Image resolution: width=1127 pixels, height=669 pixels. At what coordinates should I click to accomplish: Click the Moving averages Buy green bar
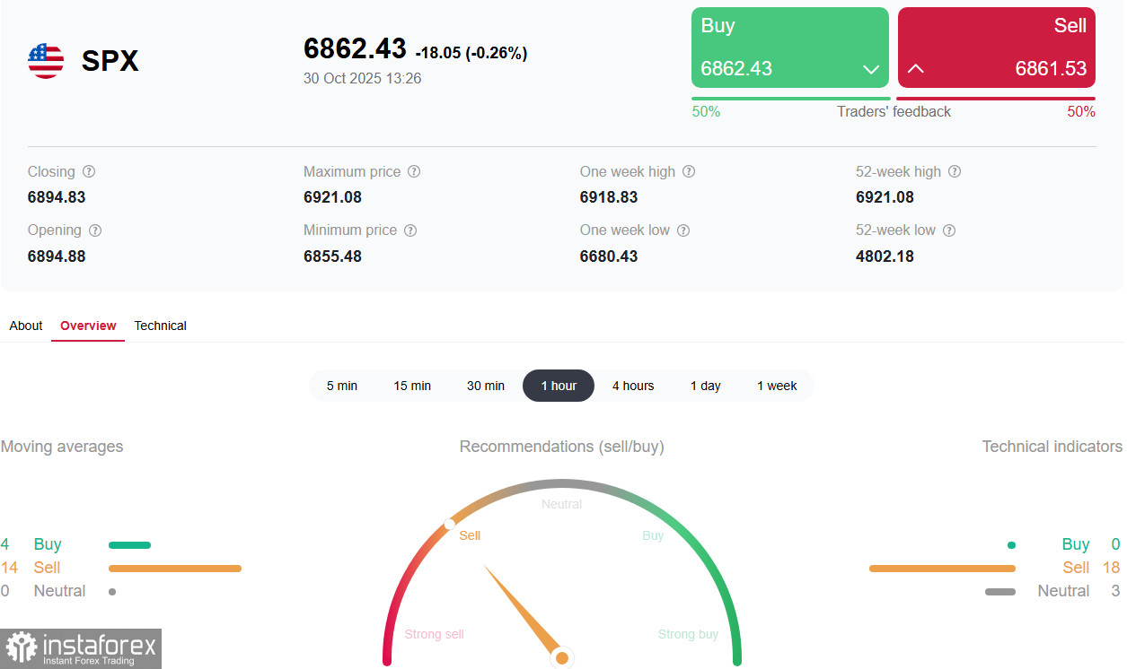pos(129,544)
